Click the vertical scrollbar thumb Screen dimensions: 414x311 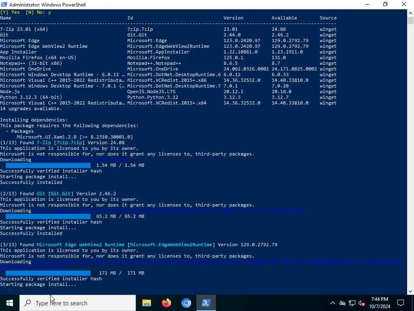tap(411, 21)
